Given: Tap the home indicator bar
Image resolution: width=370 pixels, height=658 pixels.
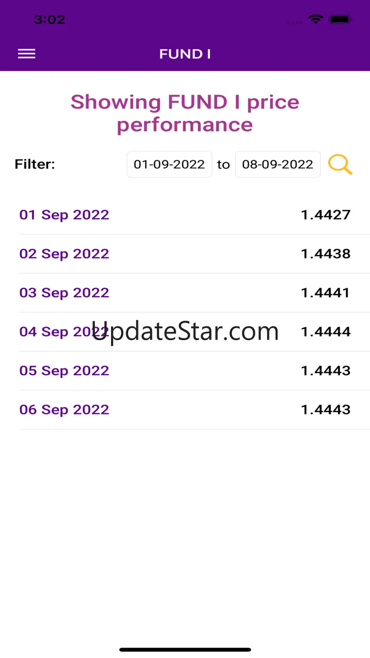Looking at the screenshot, I should 185,649.
